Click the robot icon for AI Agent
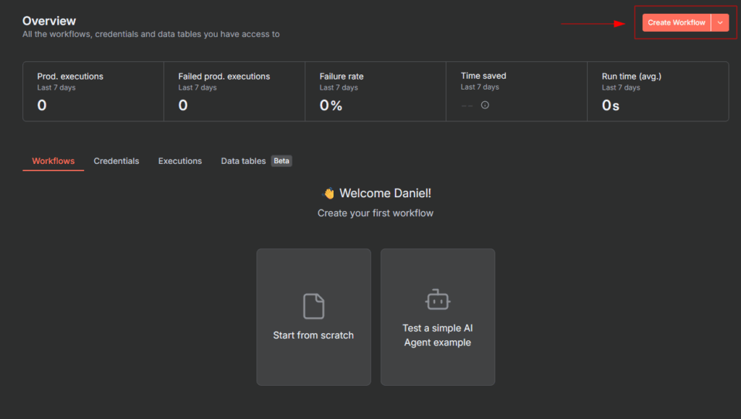This screenshot has width=741, height=419. click(438, 300)
